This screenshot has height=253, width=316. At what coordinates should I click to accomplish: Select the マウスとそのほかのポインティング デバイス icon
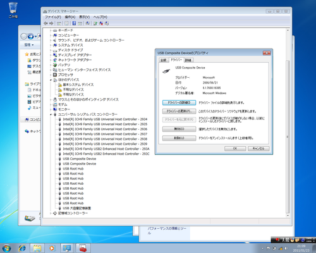tap(55, 99)
